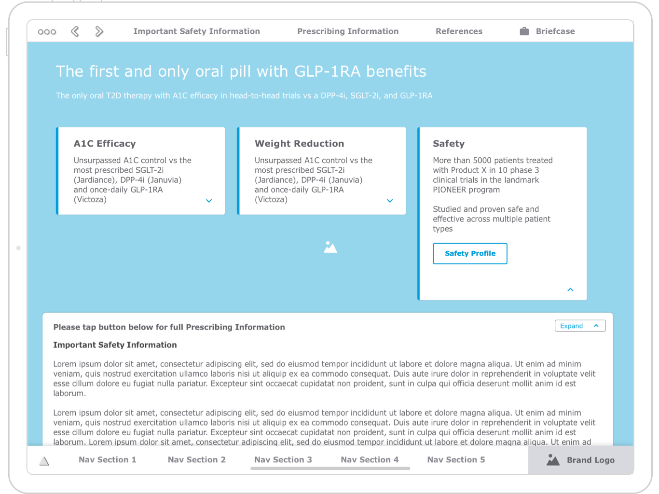Click 'More than 5000 patients treated' text

coord(493,175)
